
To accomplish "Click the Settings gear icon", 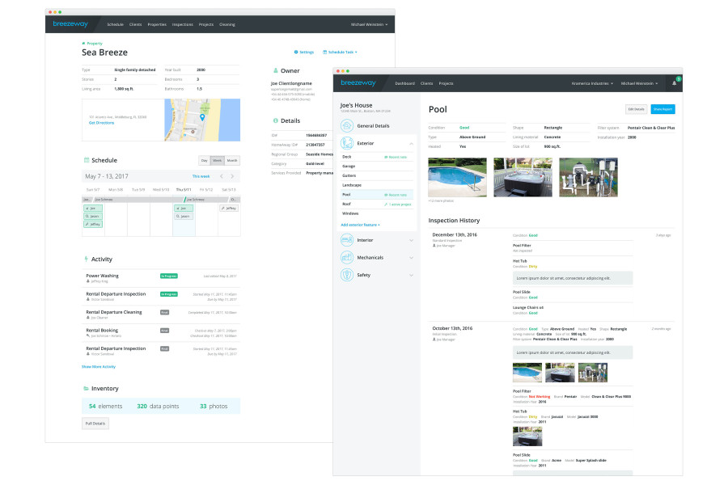I will point(296,52).
